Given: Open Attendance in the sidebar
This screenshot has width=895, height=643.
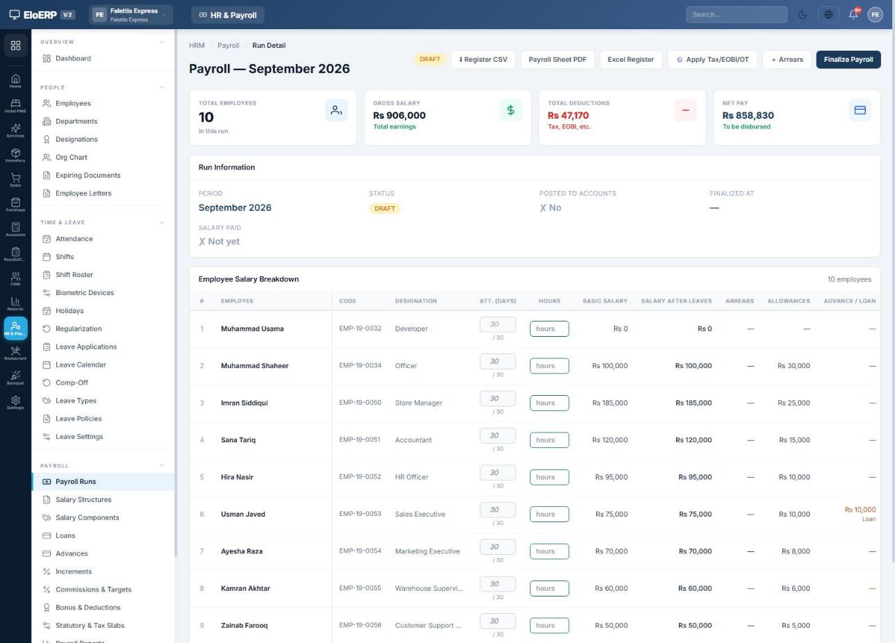Looking at the screenshot, I should [103, 239].
